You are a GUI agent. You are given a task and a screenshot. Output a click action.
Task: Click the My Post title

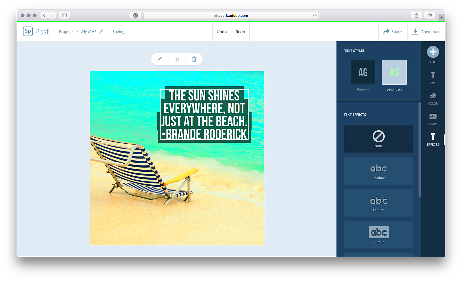(x=88, y=31)
